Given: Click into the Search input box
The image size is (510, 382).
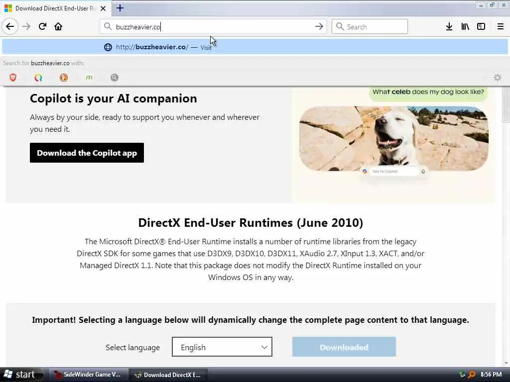Looking at the screenshot, I should (x=370, y=27).
